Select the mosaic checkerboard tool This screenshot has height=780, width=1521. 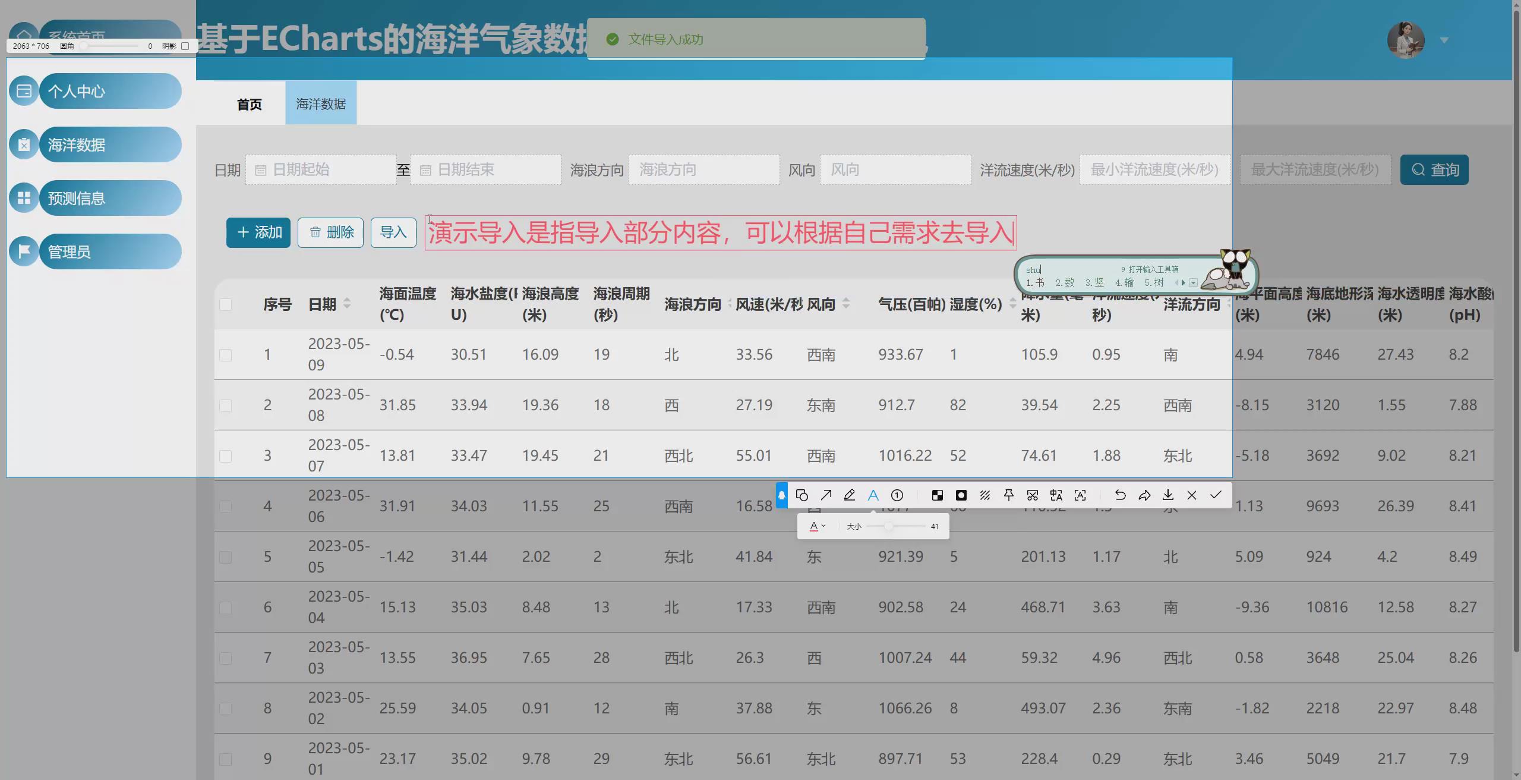pos(938,495)
